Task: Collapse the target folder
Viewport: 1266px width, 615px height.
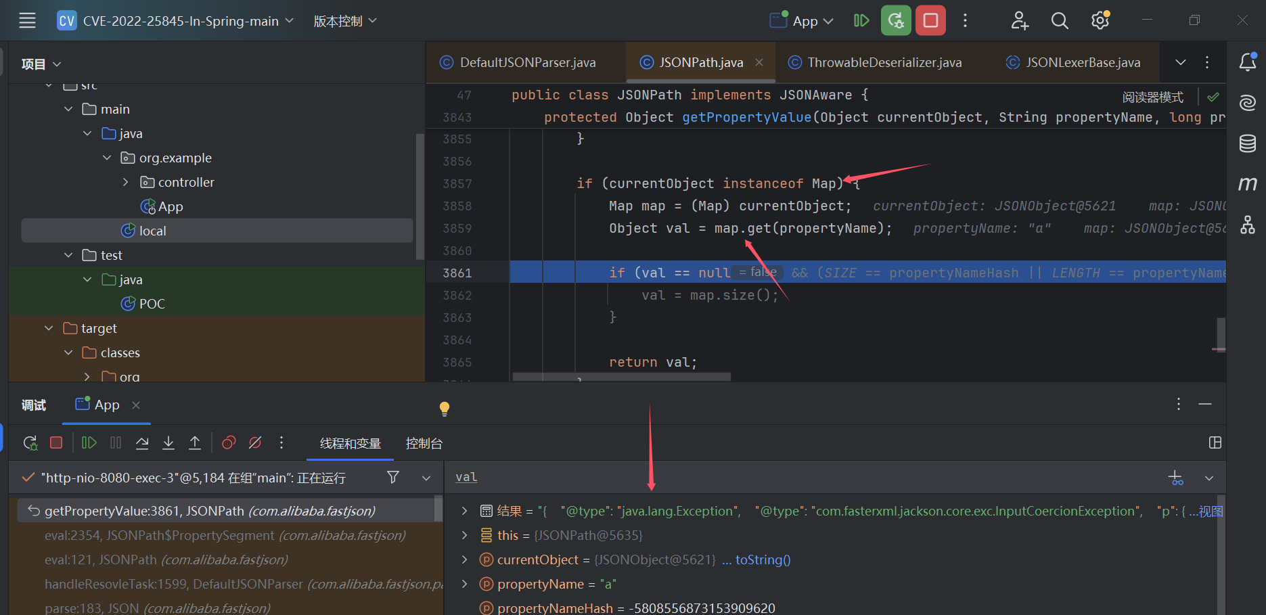Action: click(49, 328)
